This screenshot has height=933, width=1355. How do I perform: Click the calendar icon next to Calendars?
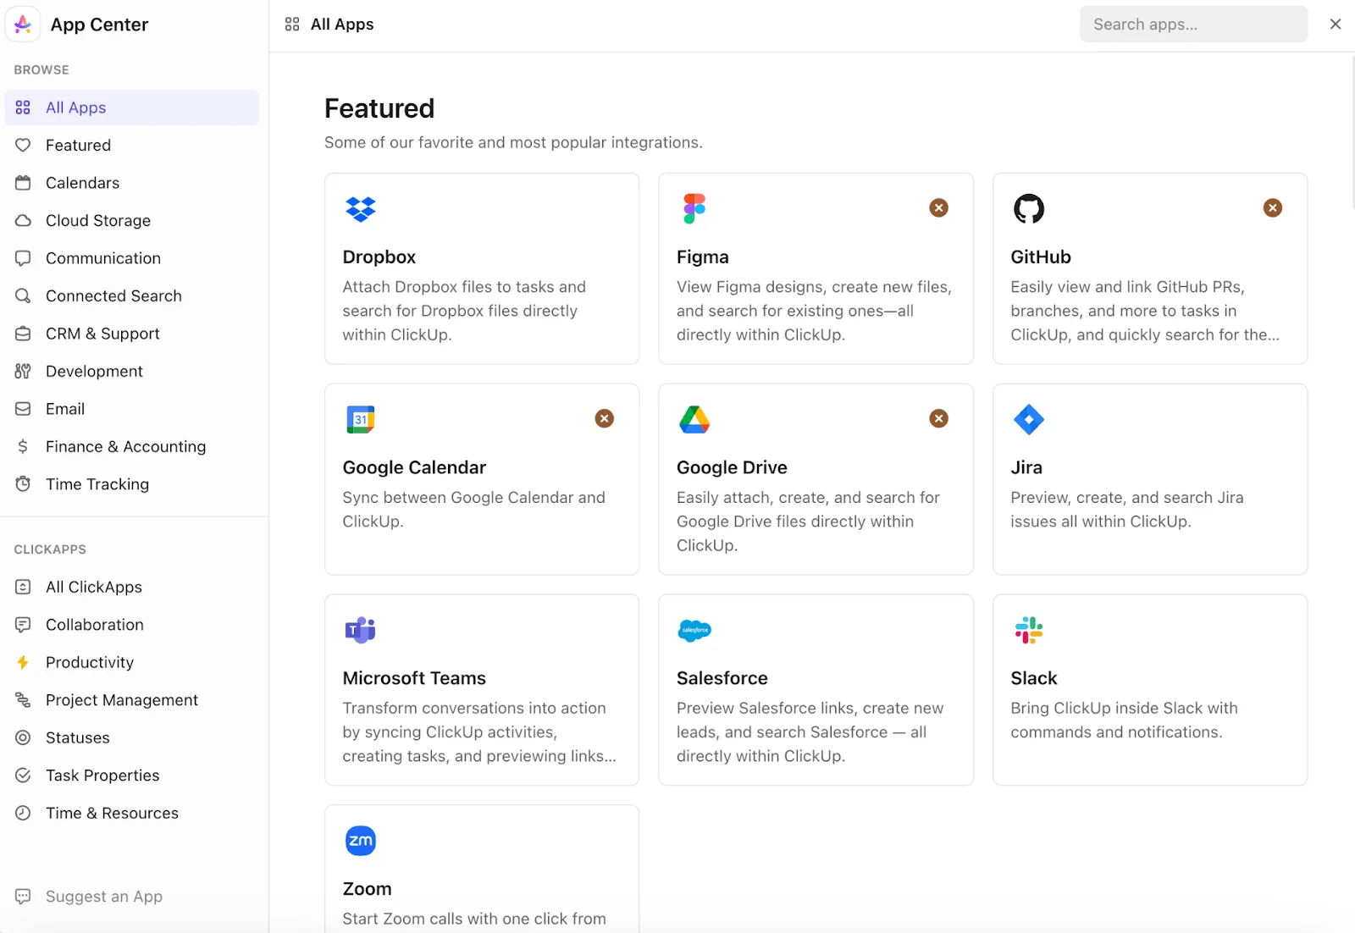point(23,183)
